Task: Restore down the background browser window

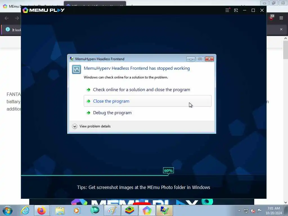Action: (274, 3)
